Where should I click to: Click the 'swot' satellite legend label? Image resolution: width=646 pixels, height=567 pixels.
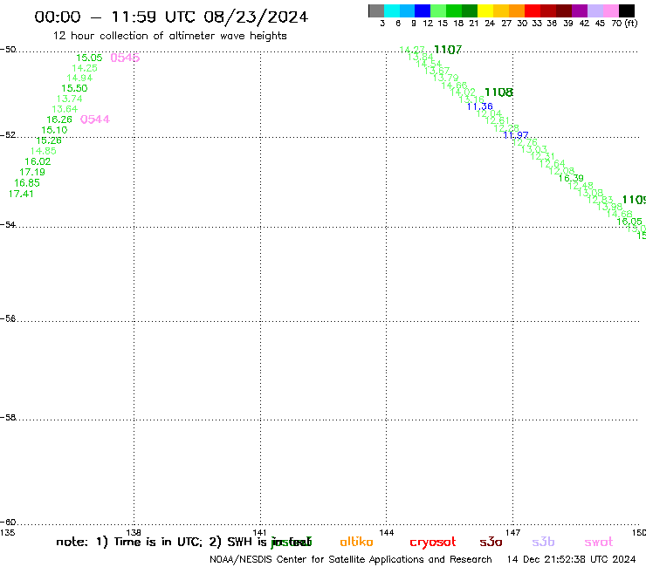pyautogui.click(x=598, y=542)
